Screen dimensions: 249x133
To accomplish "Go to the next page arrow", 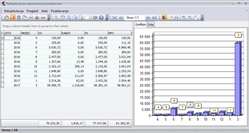I will coord(148,18).
